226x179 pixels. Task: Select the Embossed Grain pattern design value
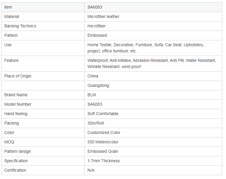pos(103,151)
